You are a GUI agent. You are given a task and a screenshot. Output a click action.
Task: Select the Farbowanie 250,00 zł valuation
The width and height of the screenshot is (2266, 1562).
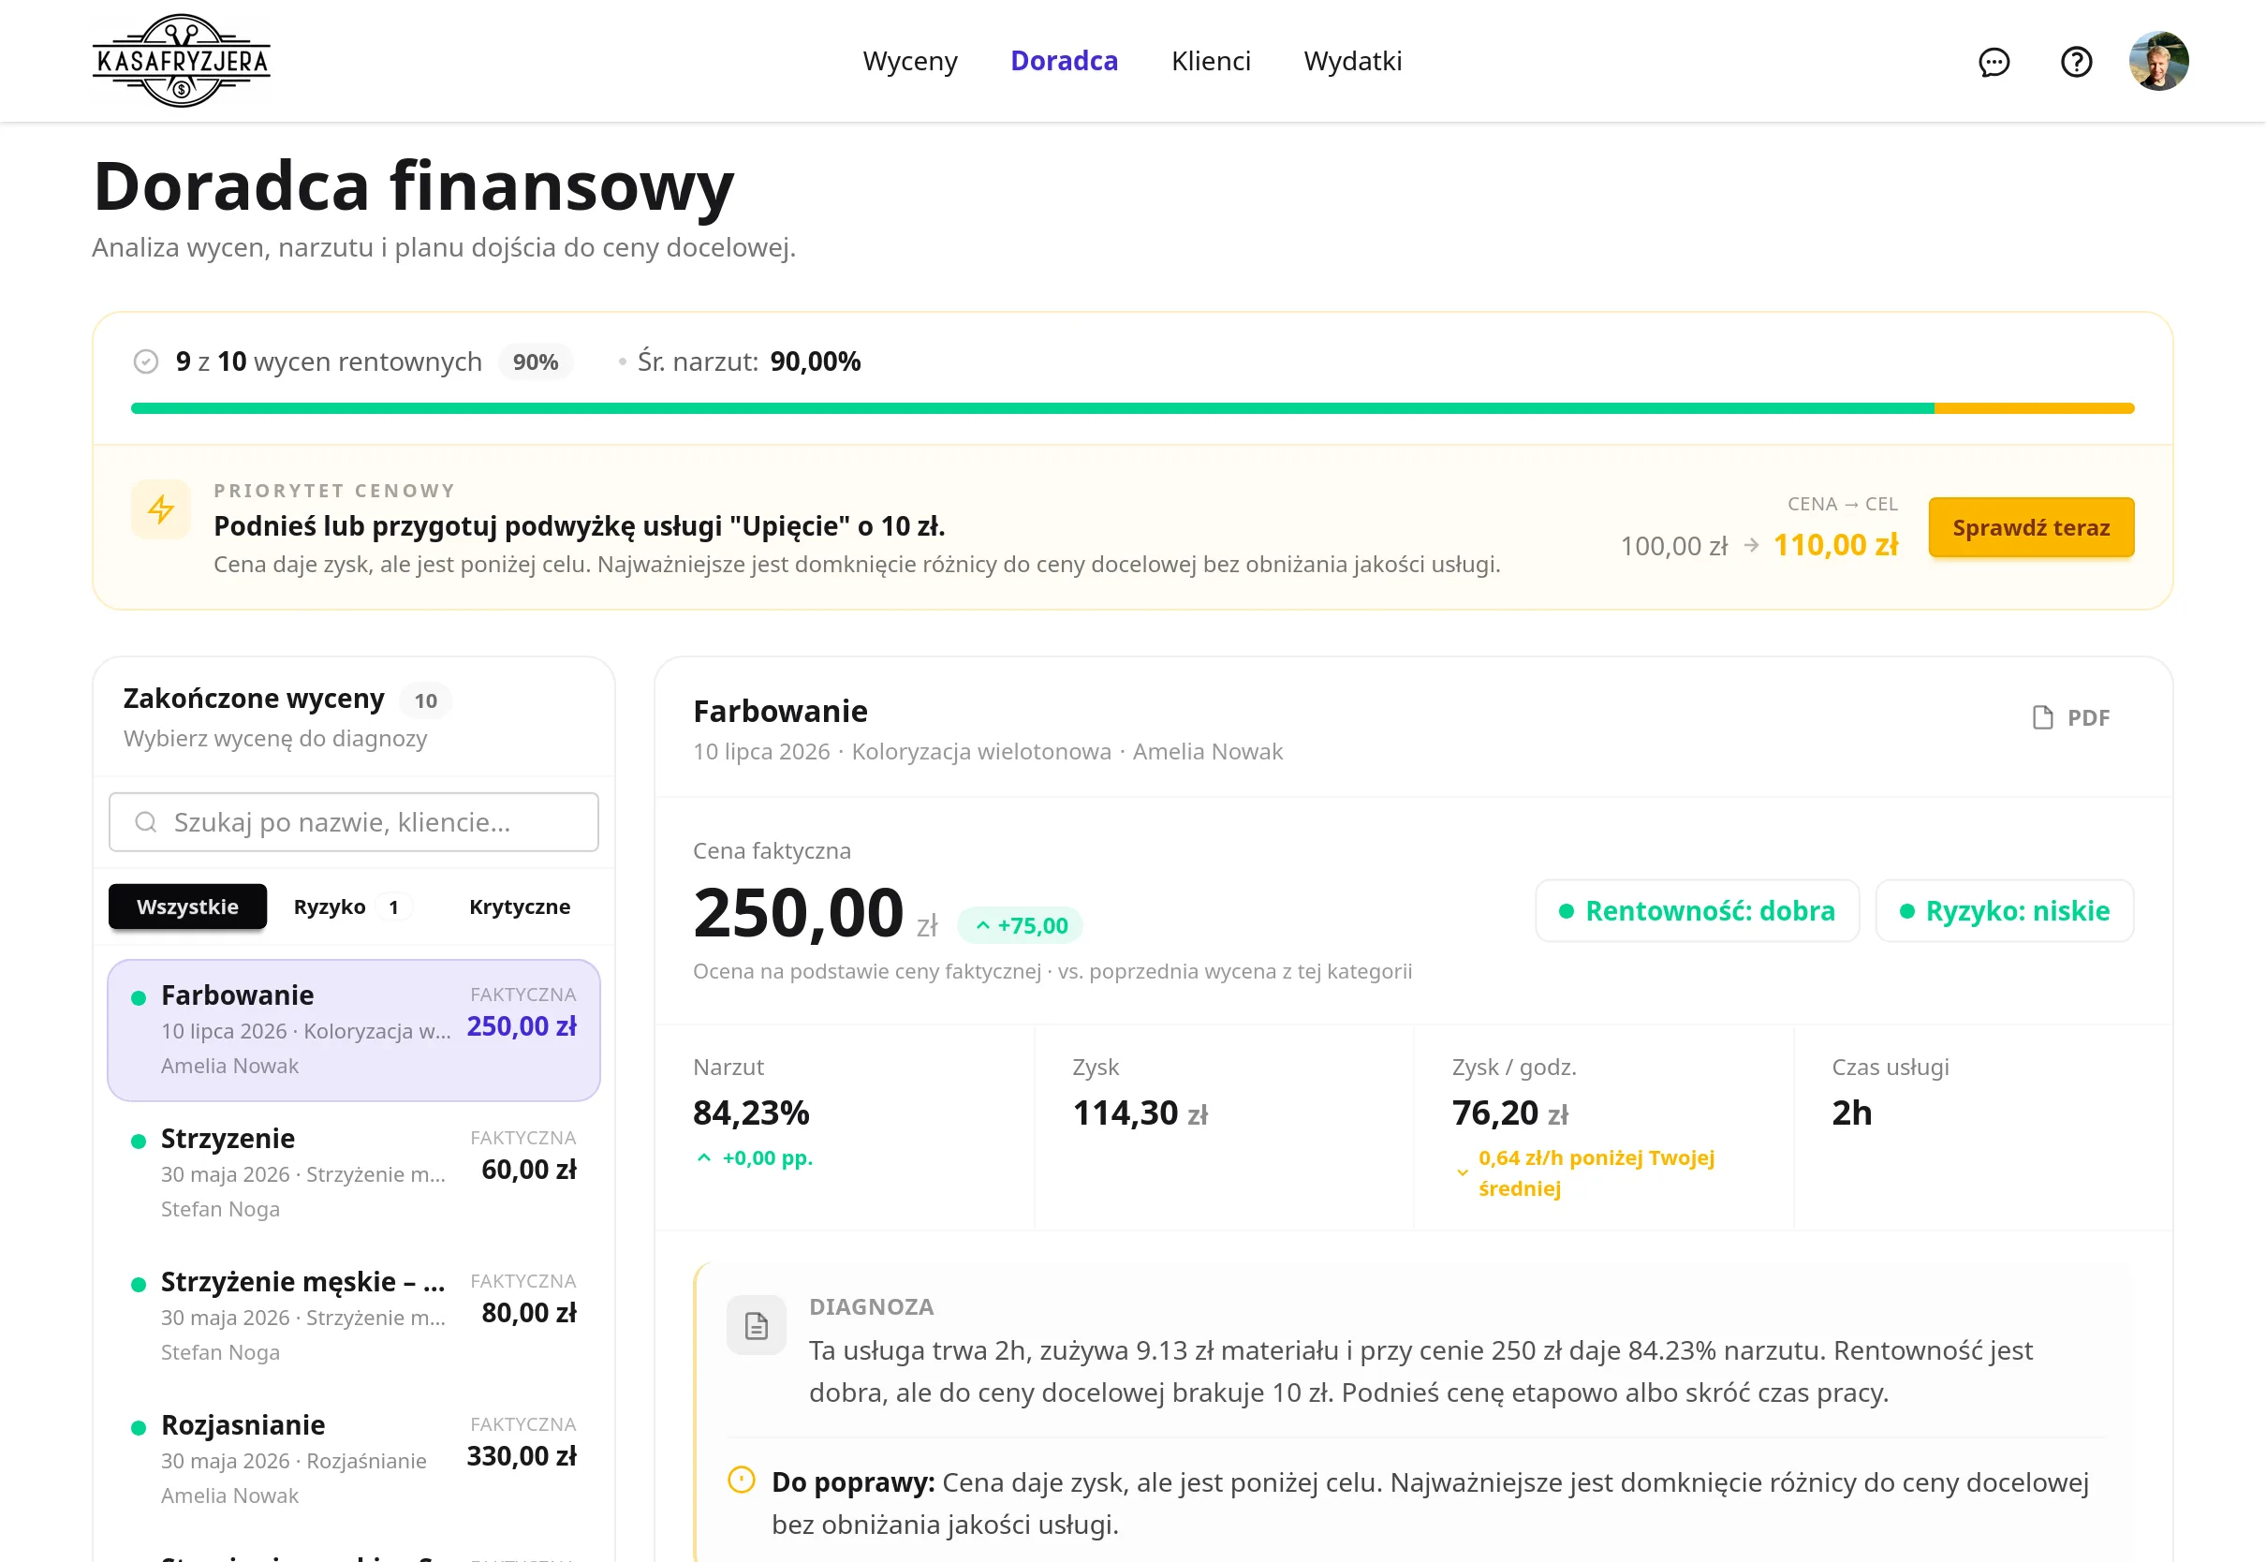[x=353, y=1029]
